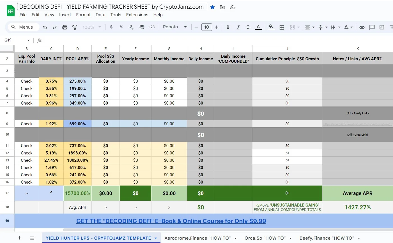
Task: Open the Insert menu
Action: tap(65, 15)
